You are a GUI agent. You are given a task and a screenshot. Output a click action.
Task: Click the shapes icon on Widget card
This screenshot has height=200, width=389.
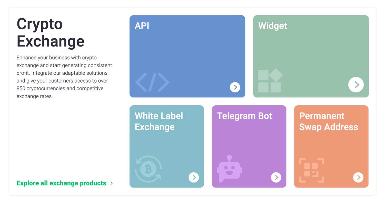point(270,81)
